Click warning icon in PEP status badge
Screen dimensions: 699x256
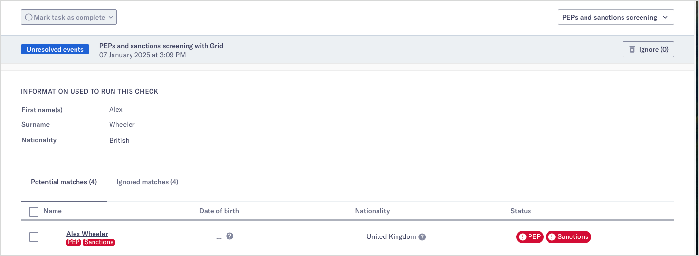point(523,237)
